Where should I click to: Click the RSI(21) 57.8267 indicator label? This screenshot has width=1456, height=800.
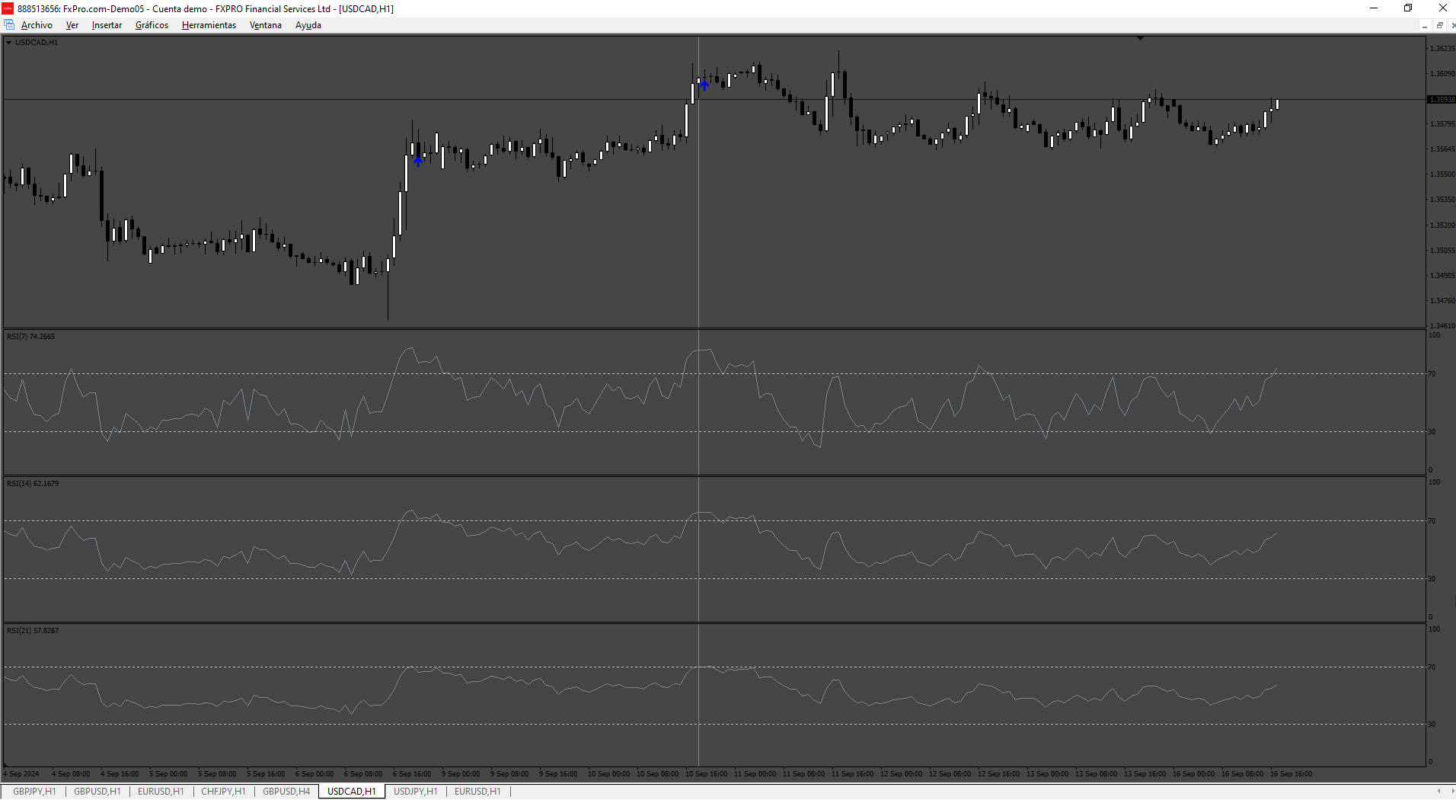click(x=33, y=630)
